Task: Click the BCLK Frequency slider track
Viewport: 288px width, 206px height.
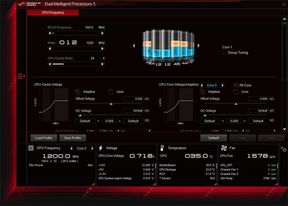Action: point(76,33)
